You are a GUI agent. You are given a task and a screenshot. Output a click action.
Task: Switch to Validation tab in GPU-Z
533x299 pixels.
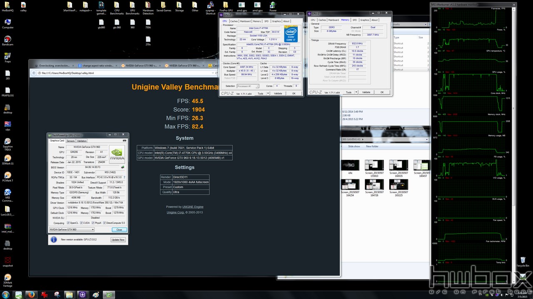coord(82,141)
